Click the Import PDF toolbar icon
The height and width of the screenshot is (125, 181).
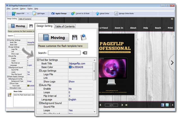click(14, 13)
